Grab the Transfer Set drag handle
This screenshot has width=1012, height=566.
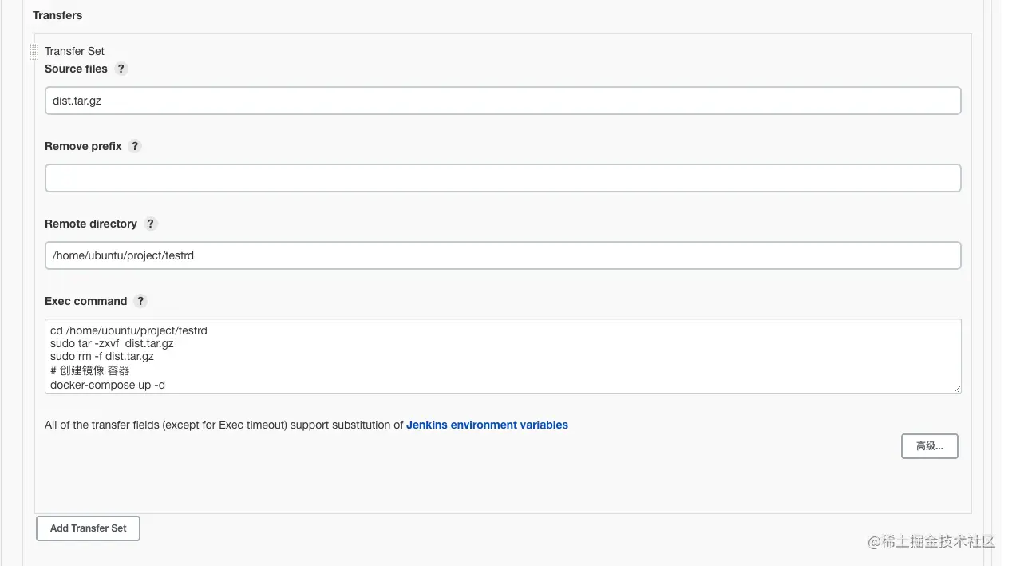point(34,52)
